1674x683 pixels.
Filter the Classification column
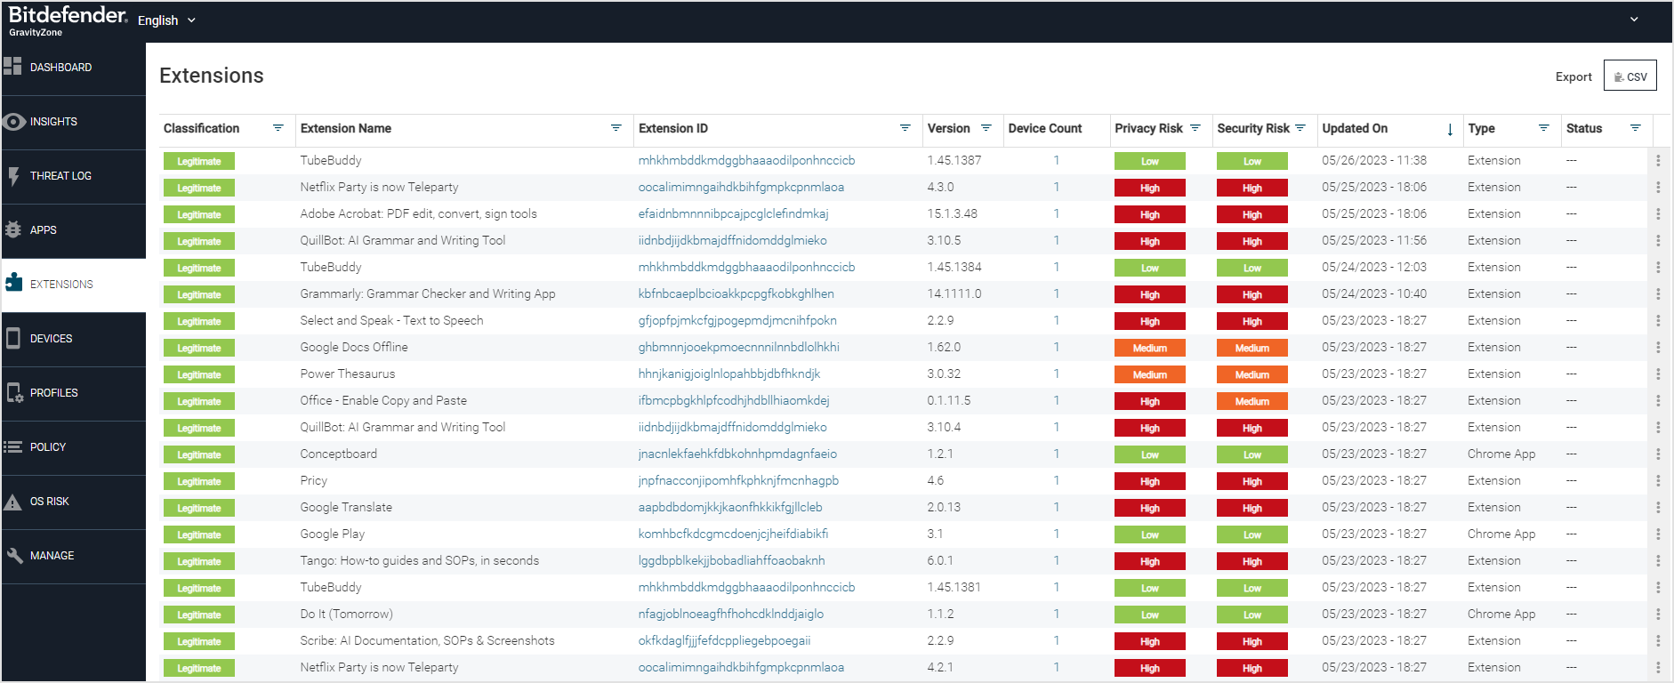pos(278,128)
